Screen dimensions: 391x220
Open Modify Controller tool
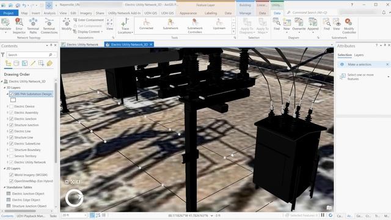349,26
